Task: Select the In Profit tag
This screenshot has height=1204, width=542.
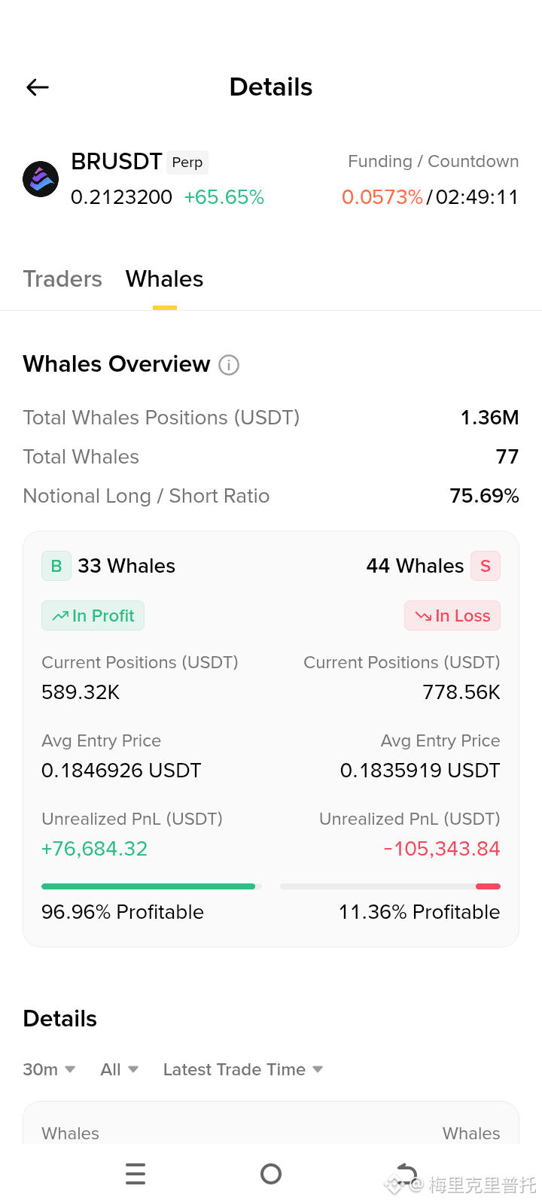Action: tap(93, 616)
